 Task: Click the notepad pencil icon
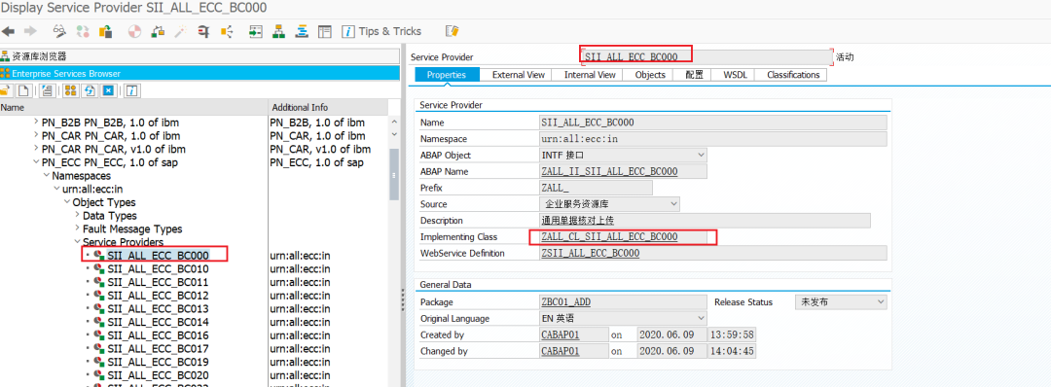click(452, 31)
